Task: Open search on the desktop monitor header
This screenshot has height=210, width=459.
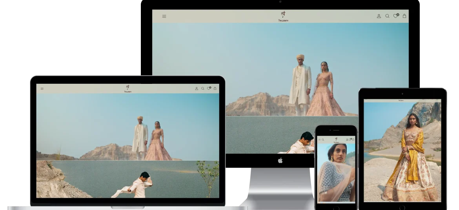Action: click(x=387, y=16)
